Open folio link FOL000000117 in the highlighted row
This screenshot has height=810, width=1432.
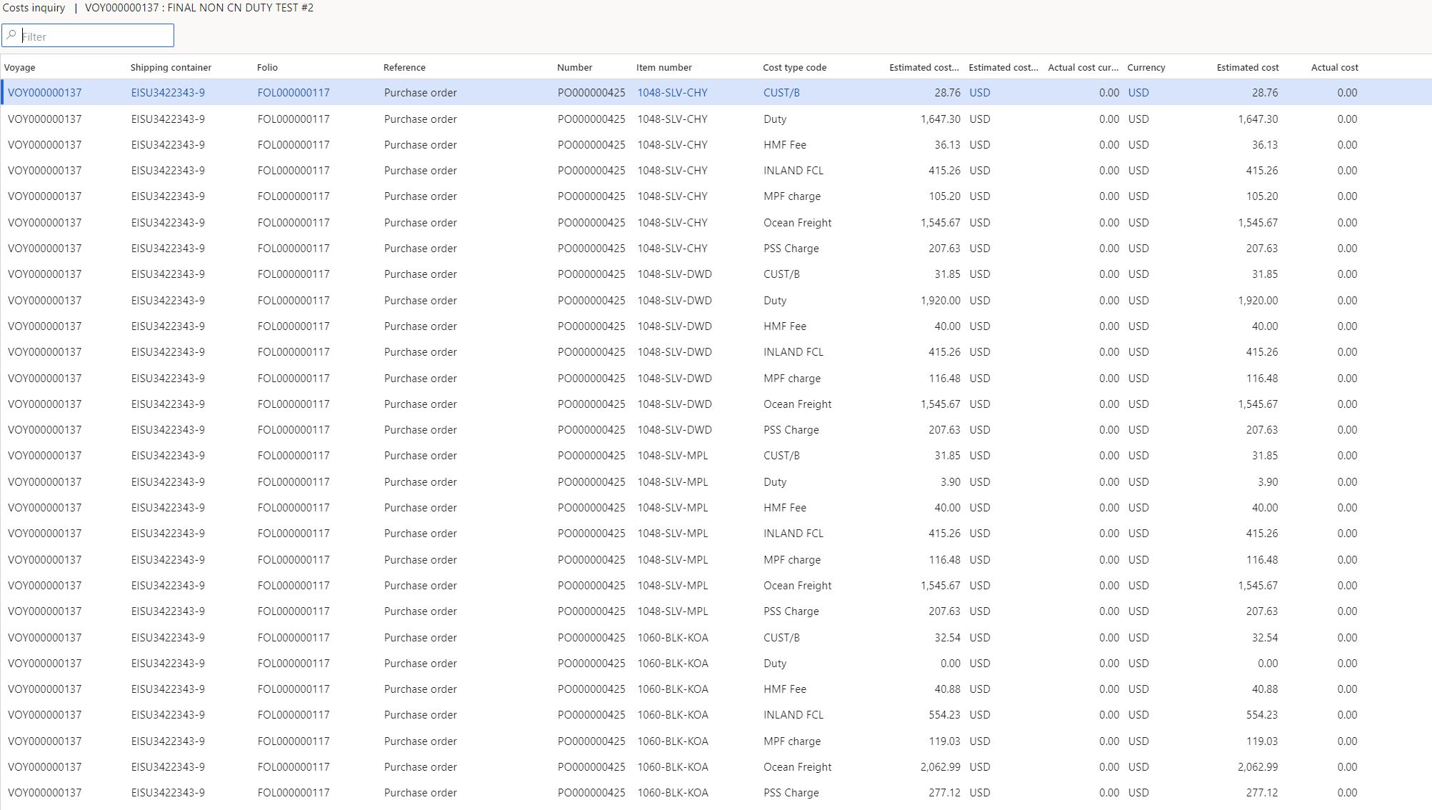(x=293, y=92)
